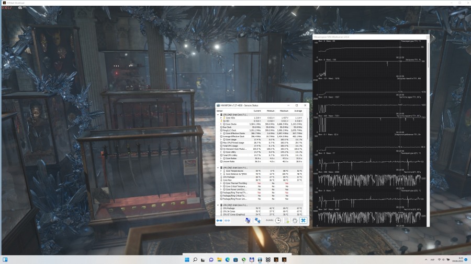This screenshot has width=471, height=264.
Task: Collapse the first CPU [#0] Intel Core section
Action: click(x=218, y=114)
